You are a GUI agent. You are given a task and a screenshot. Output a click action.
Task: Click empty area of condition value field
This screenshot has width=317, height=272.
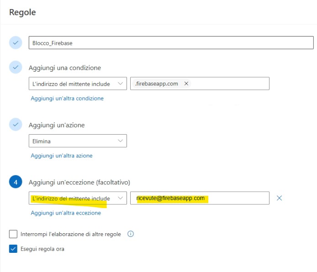pos(228,84)
